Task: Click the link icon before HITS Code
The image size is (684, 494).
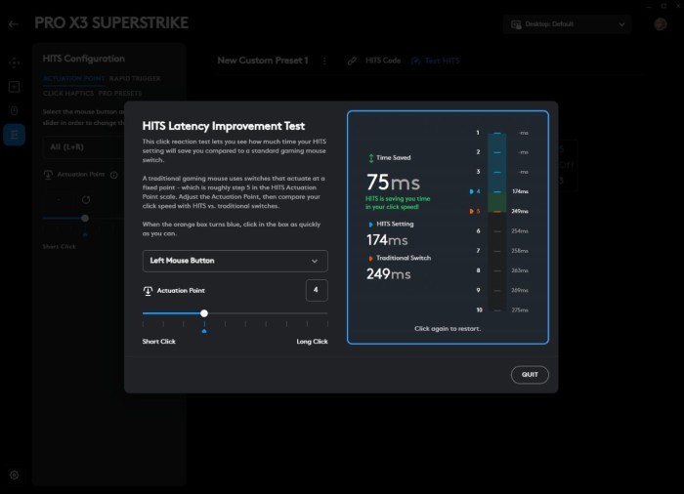Action: pos(352,62)
